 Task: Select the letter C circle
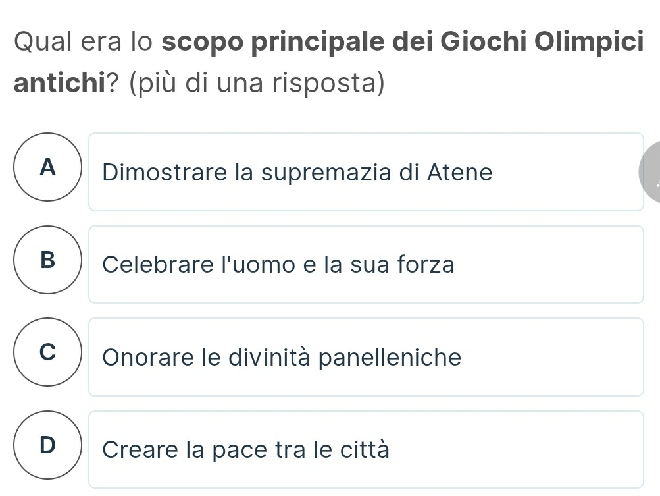[x=47, y=356]
